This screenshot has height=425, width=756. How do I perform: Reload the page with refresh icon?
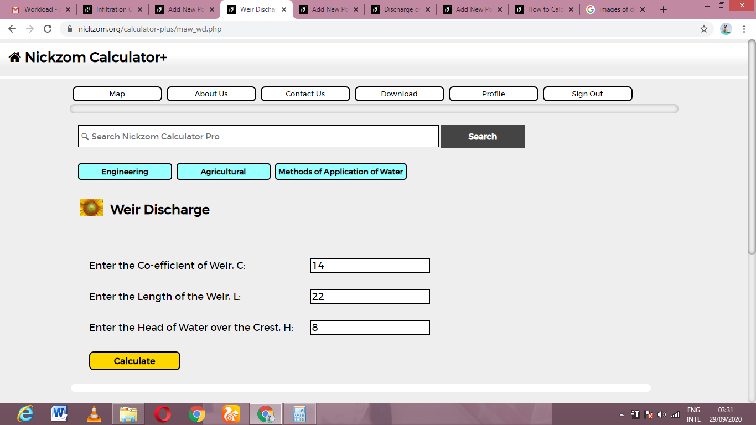tap(48, 29)
